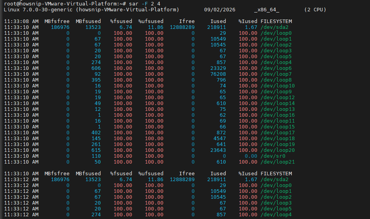Click '23329' in the /dev/loop6 row
Image resolution: width=370 pixels, height=219 pixels.
pos(218,68)
